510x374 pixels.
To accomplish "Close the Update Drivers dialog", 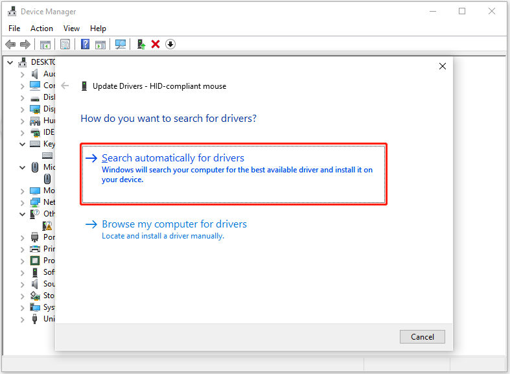I will click(x=443, y=66).
